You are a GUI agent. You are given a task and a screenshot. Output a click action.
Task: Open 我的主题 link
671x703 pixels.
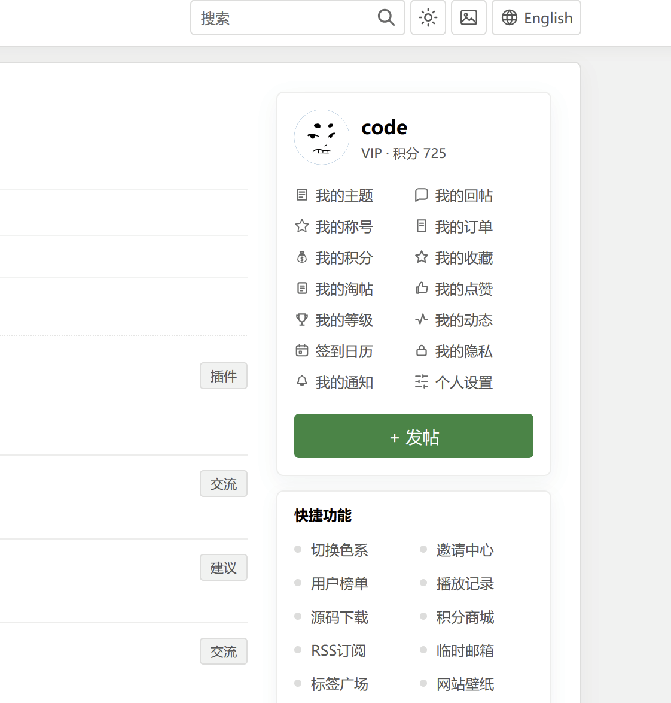point(344,196)
